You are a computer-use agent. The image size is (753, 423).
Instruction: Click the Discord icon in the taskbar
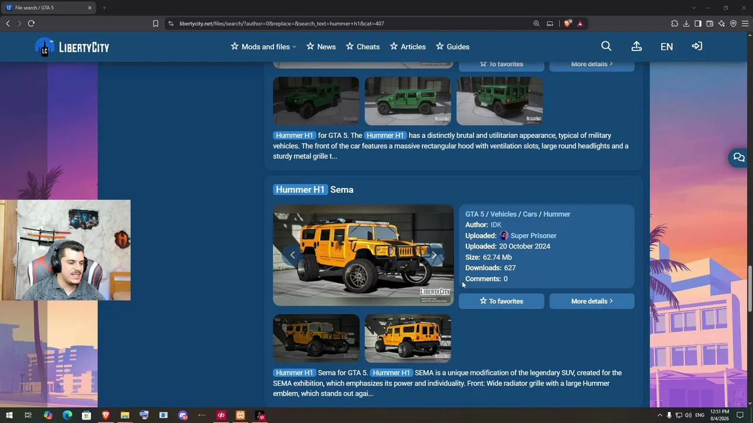click(183, 415)
